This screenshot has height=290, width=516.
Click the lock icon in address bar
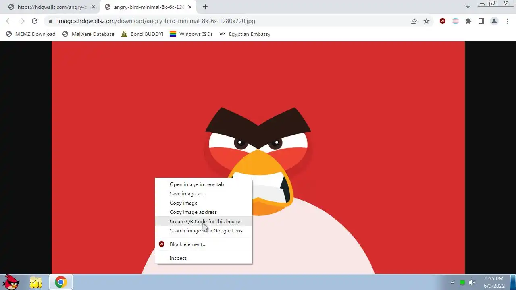tap(51, 21)
